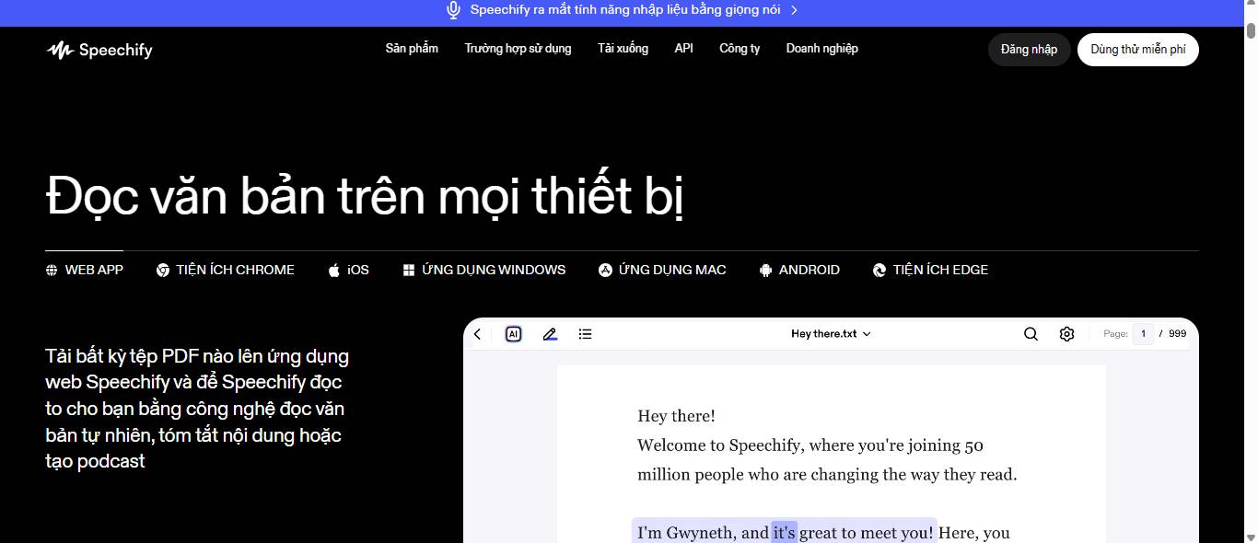Click the Android robot icon
This screenshot has height=543, width=1258.
click(765, 271)
